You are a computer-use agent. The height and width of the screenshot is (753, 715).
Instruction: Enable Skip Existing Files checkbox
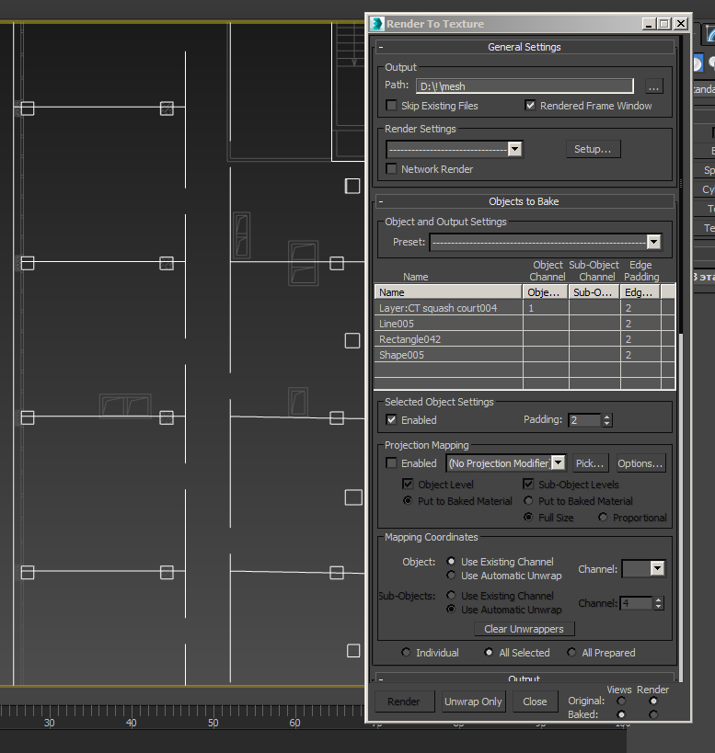pos(392,106)
